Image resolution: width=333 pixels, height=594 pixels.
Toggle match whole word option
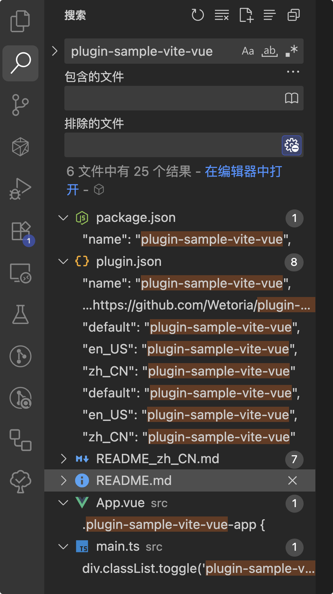pyautogui.click(x=270, y=51)
